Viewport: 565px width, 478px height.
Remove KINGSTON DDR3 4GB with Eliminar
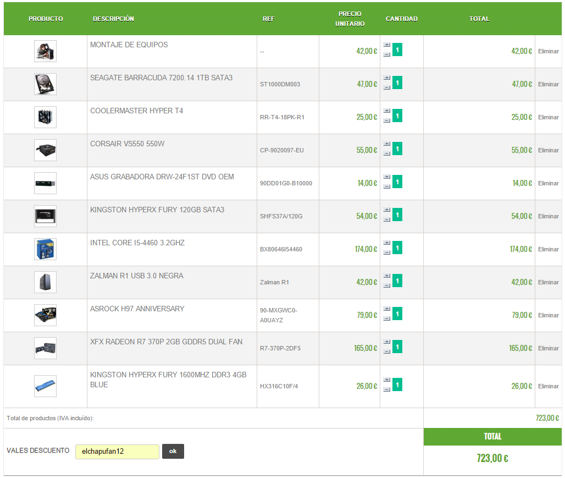(548, 386)
